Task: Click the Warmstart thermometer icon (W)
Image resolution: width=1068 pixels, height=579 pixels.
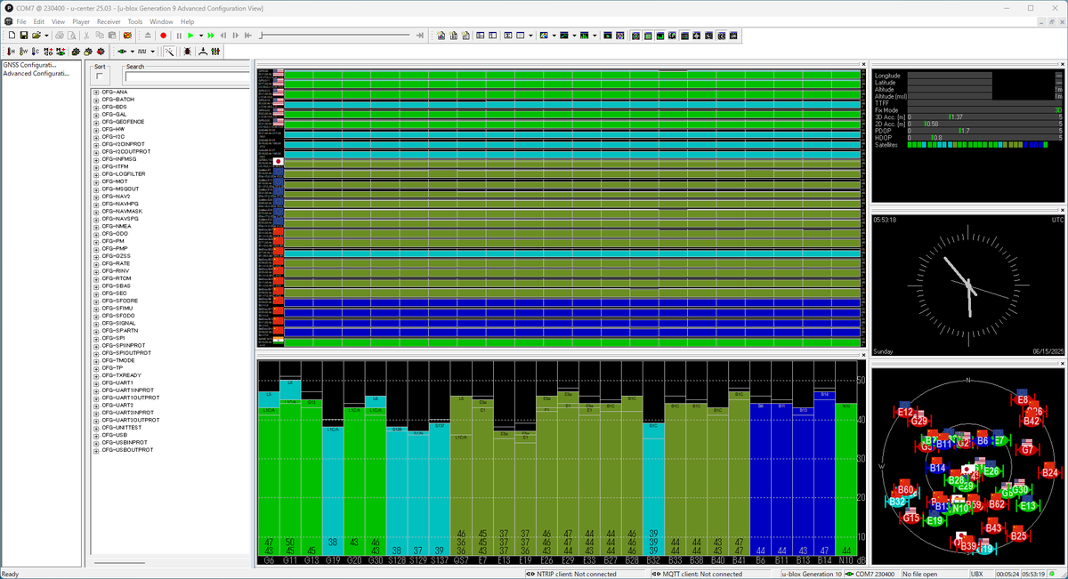Action: pos(24,52)
